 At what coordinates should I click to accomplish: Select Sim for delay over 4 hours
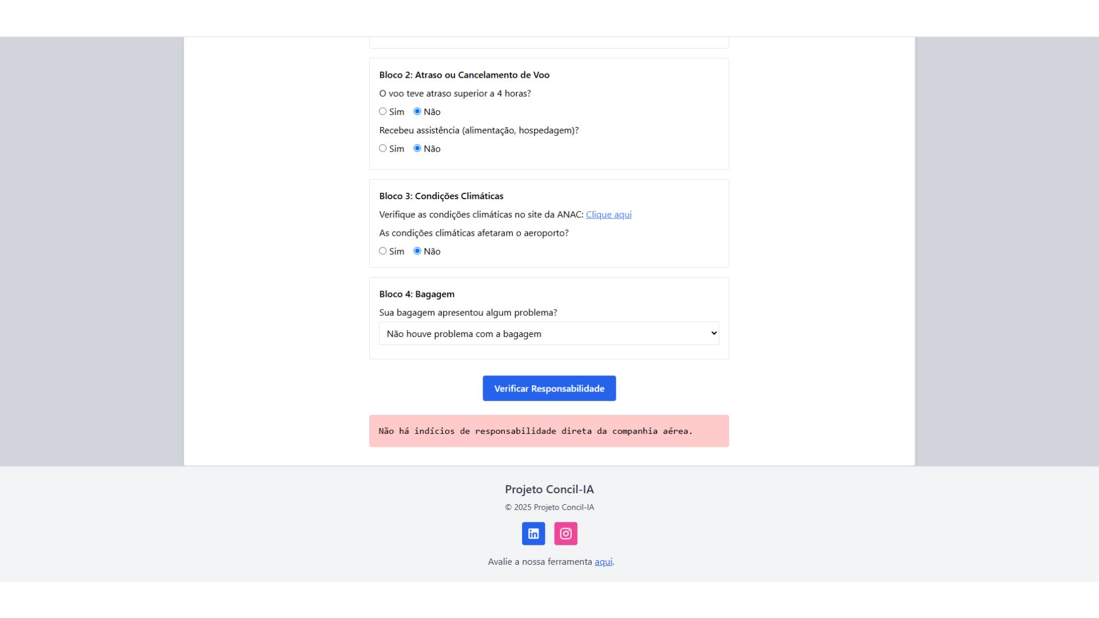(383, 112)
